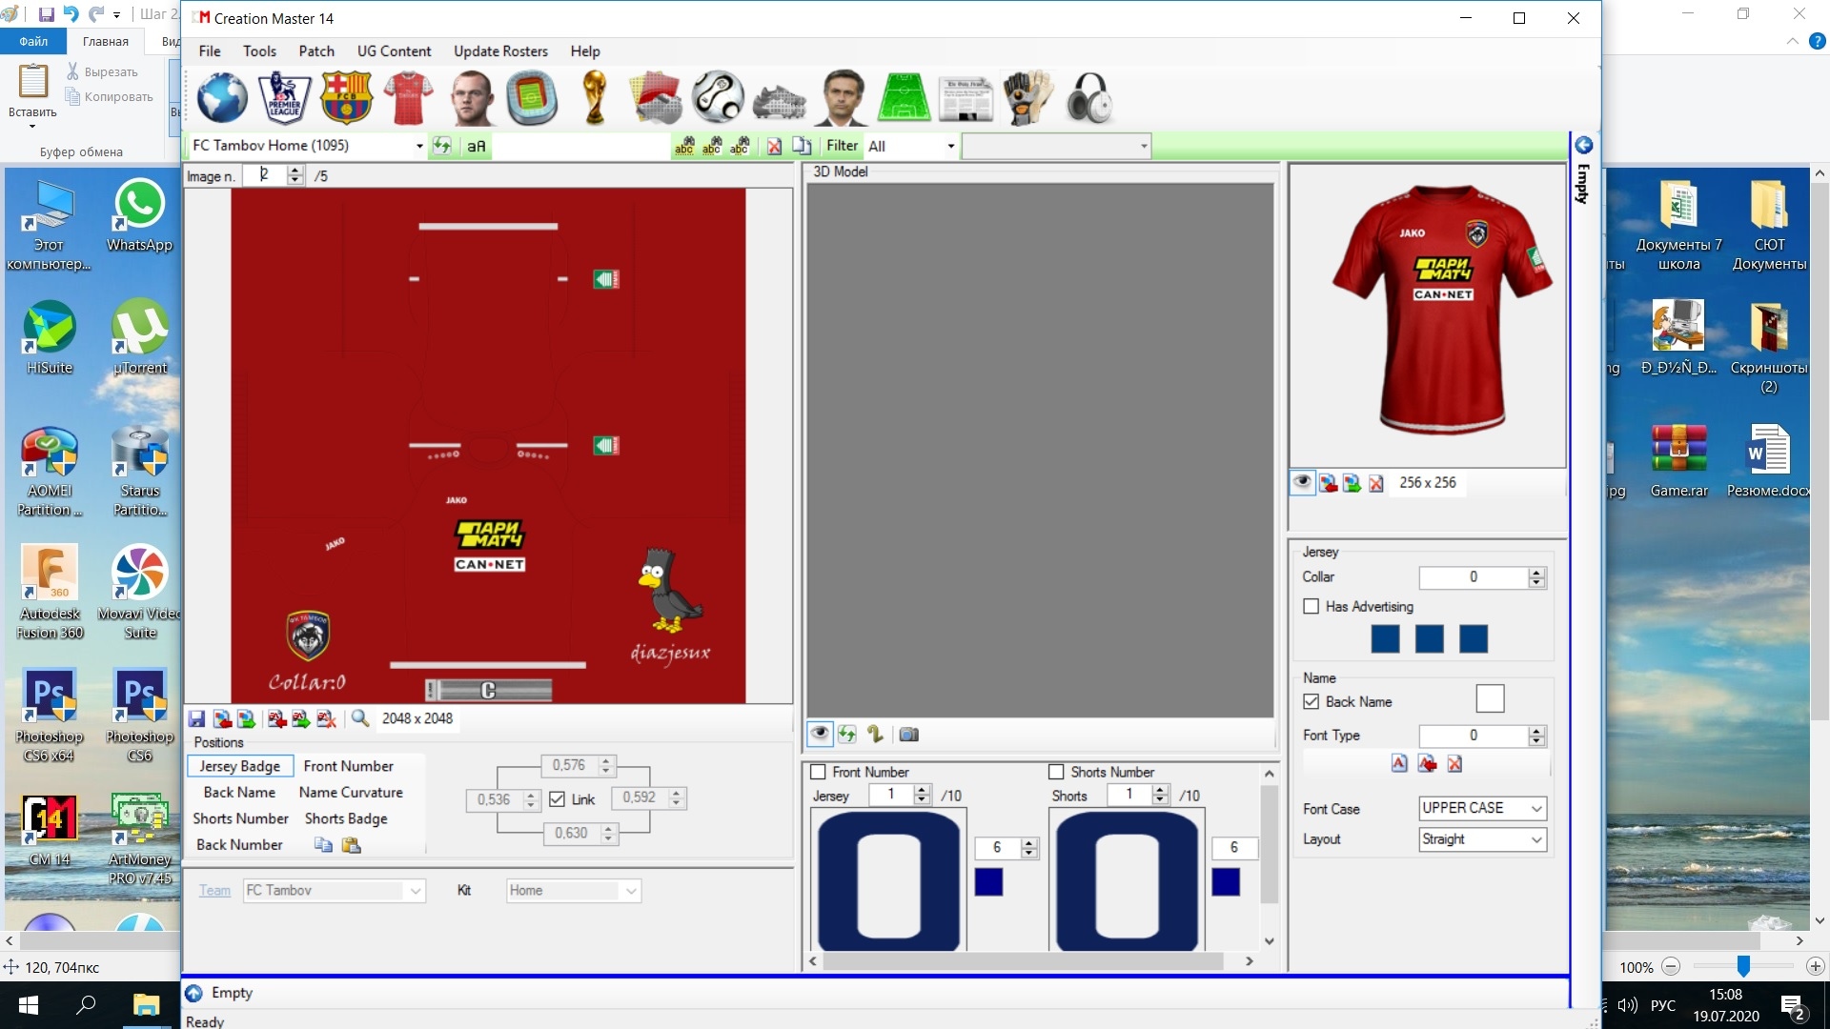1830x1029 pixels.
Task: Toggle the Link checkbox in Positions
Action: pyautogui.click(x=558, y=799)
